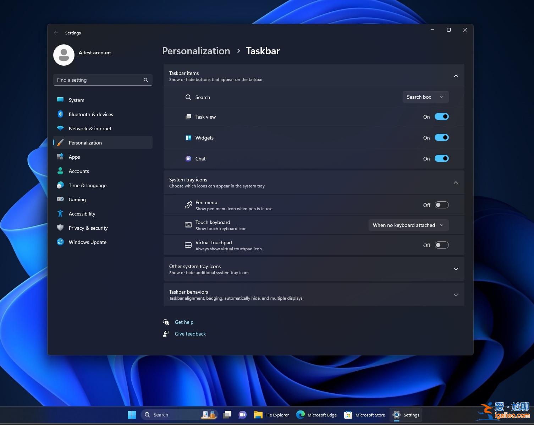Go to Accounts settings
Image resolution: width=534 pixels, height=425 pixels.
pos(79,171)
